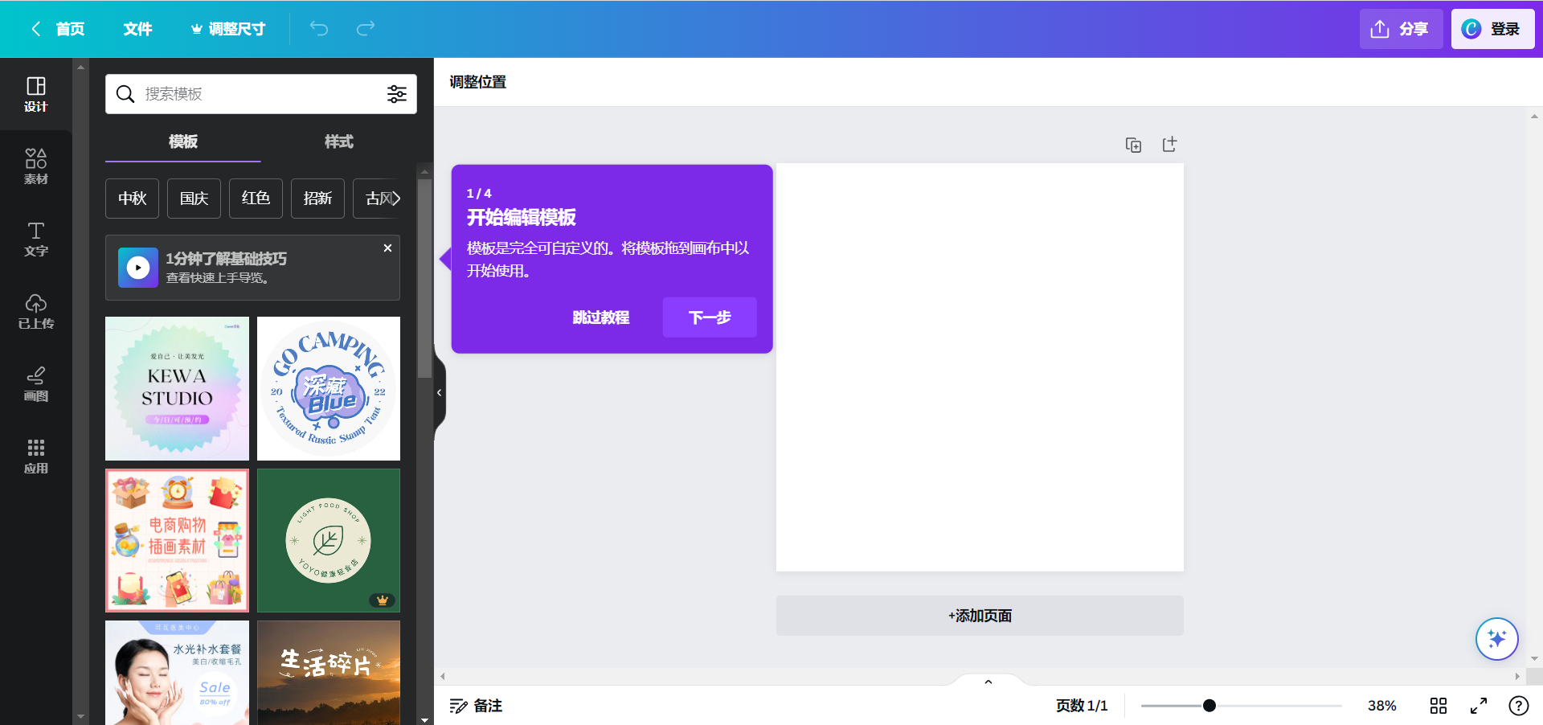
Task: Click the zoom slider handle
Action: pos(1209,706)
